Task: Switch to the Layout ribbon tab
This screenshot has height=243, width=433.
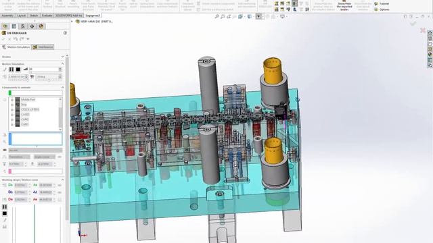Action: 21,16
